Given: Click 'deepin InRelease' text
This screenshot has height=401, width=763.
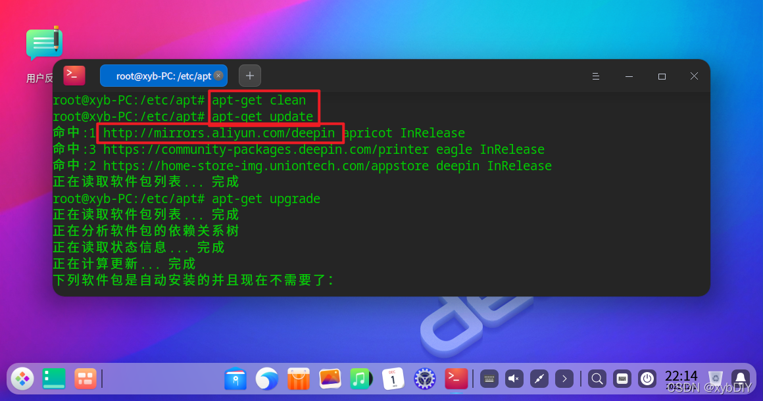Looking at the screenshot, I should (x=494, y=166).
